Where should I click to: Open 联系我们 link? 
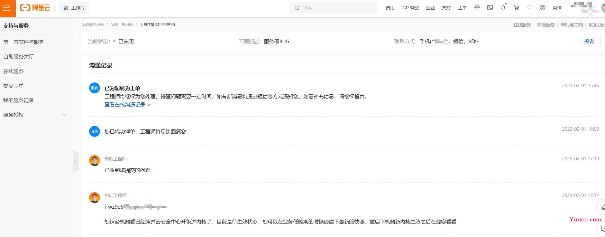tap(597, 25)
